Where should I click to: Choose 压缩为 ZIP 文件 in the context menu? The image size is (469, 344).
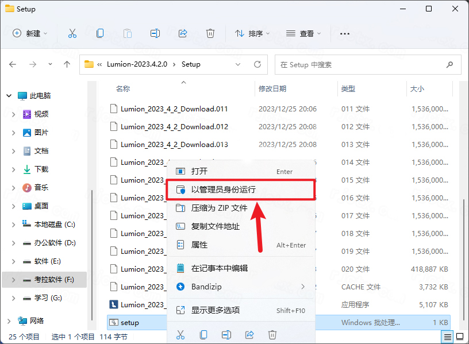(241, 208)
